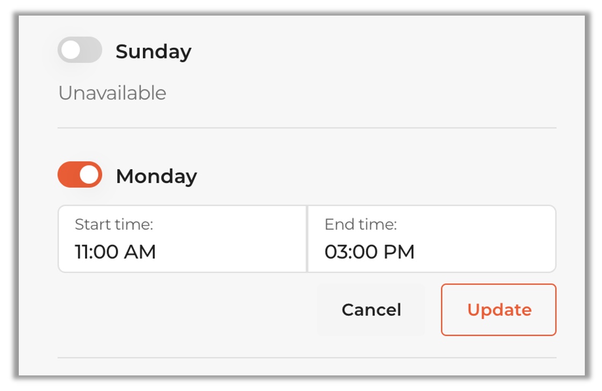Click divider line below Sunday section
This screenshot has height=391, width=602.
[x=307, y=128]
